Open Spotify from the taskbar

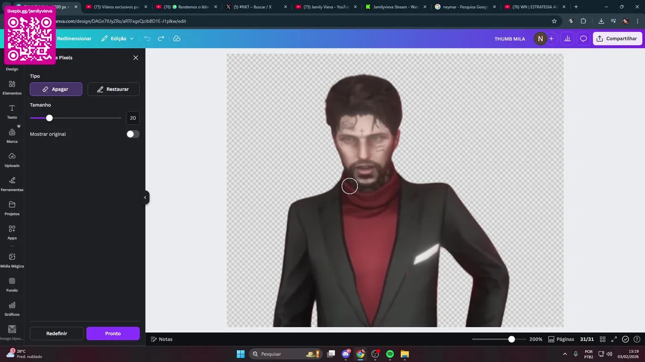pos(390,354)
